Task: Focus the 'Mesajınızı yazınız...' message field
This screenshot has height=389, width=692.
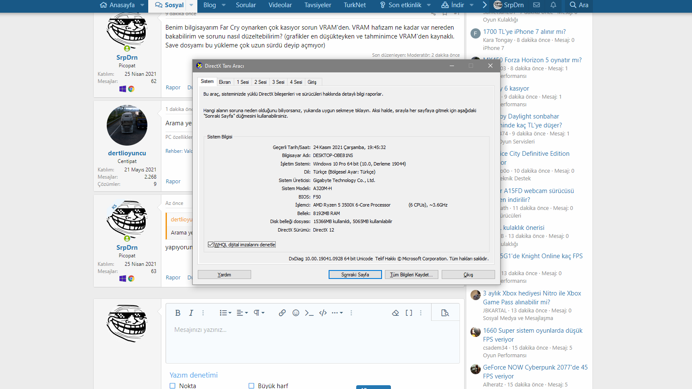Action: (x=313, y=342)
